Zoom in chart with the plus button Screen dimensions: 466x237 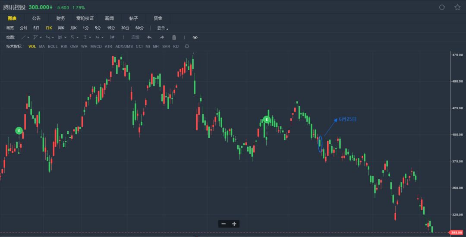click(234, 224)
